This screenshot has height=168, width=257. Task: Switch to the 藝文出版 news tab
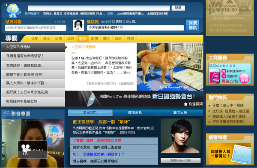pos(180,113)
